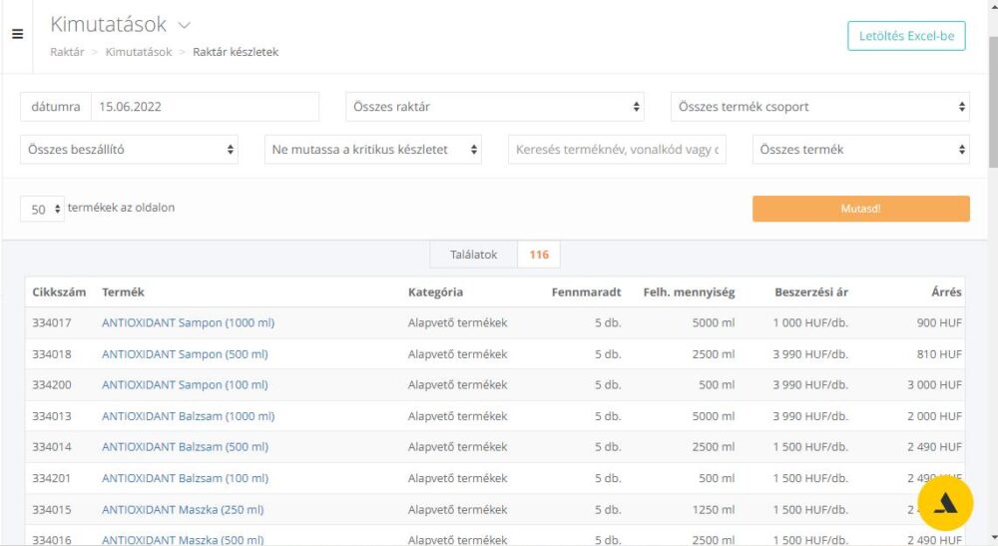Viewport: 998px width, 546px height.
Task: Open the ANTIOXIDANT Balzsam (1000 ml) product link
Action: pos(188,416)
